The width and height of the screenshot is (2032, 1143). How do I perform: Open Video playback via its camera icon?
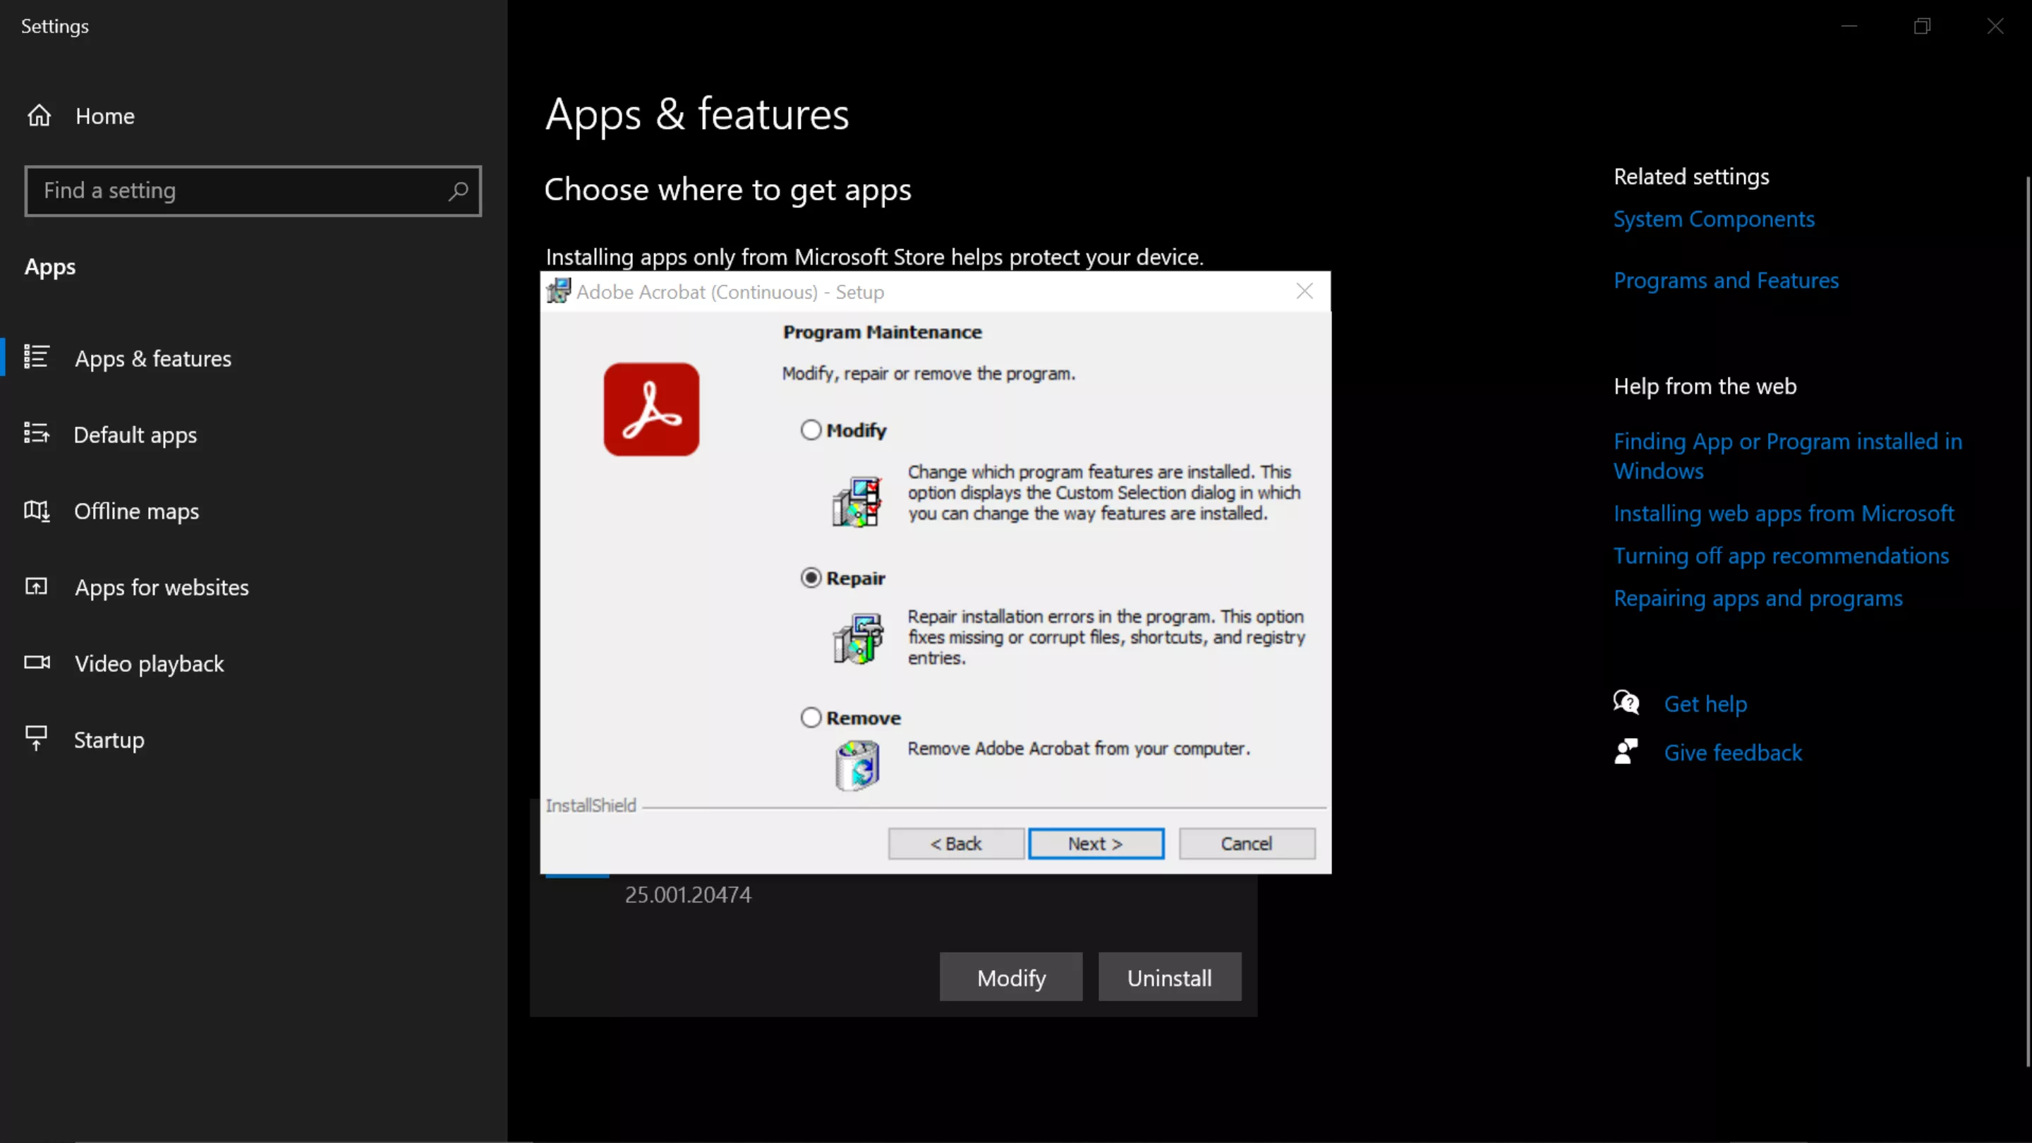click(36, 663)
